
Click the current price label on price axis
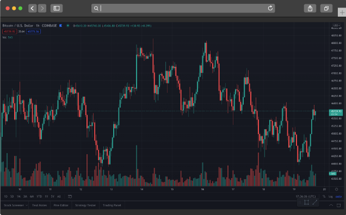pyautogui.click(x=336, y=112)
